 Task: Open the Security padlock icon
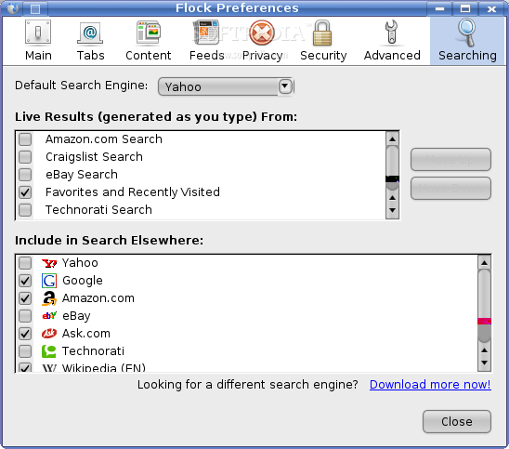[x=322, y=33]
